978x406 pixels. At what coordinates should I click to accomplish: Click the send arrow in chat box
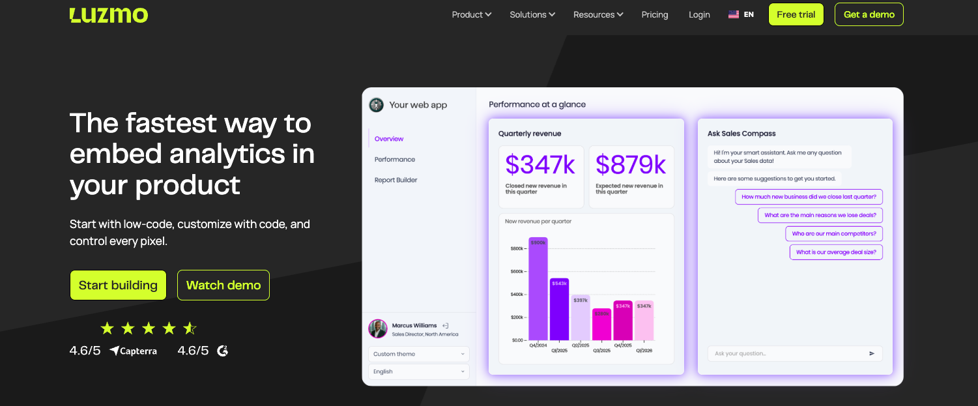[x=872, y=354]
